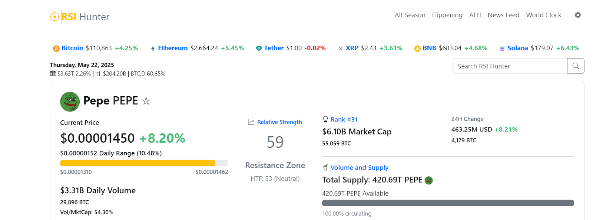The width and height of the screenshot is (593, 220).
Task: Click the Resistance Zone label
Action: 275,166
